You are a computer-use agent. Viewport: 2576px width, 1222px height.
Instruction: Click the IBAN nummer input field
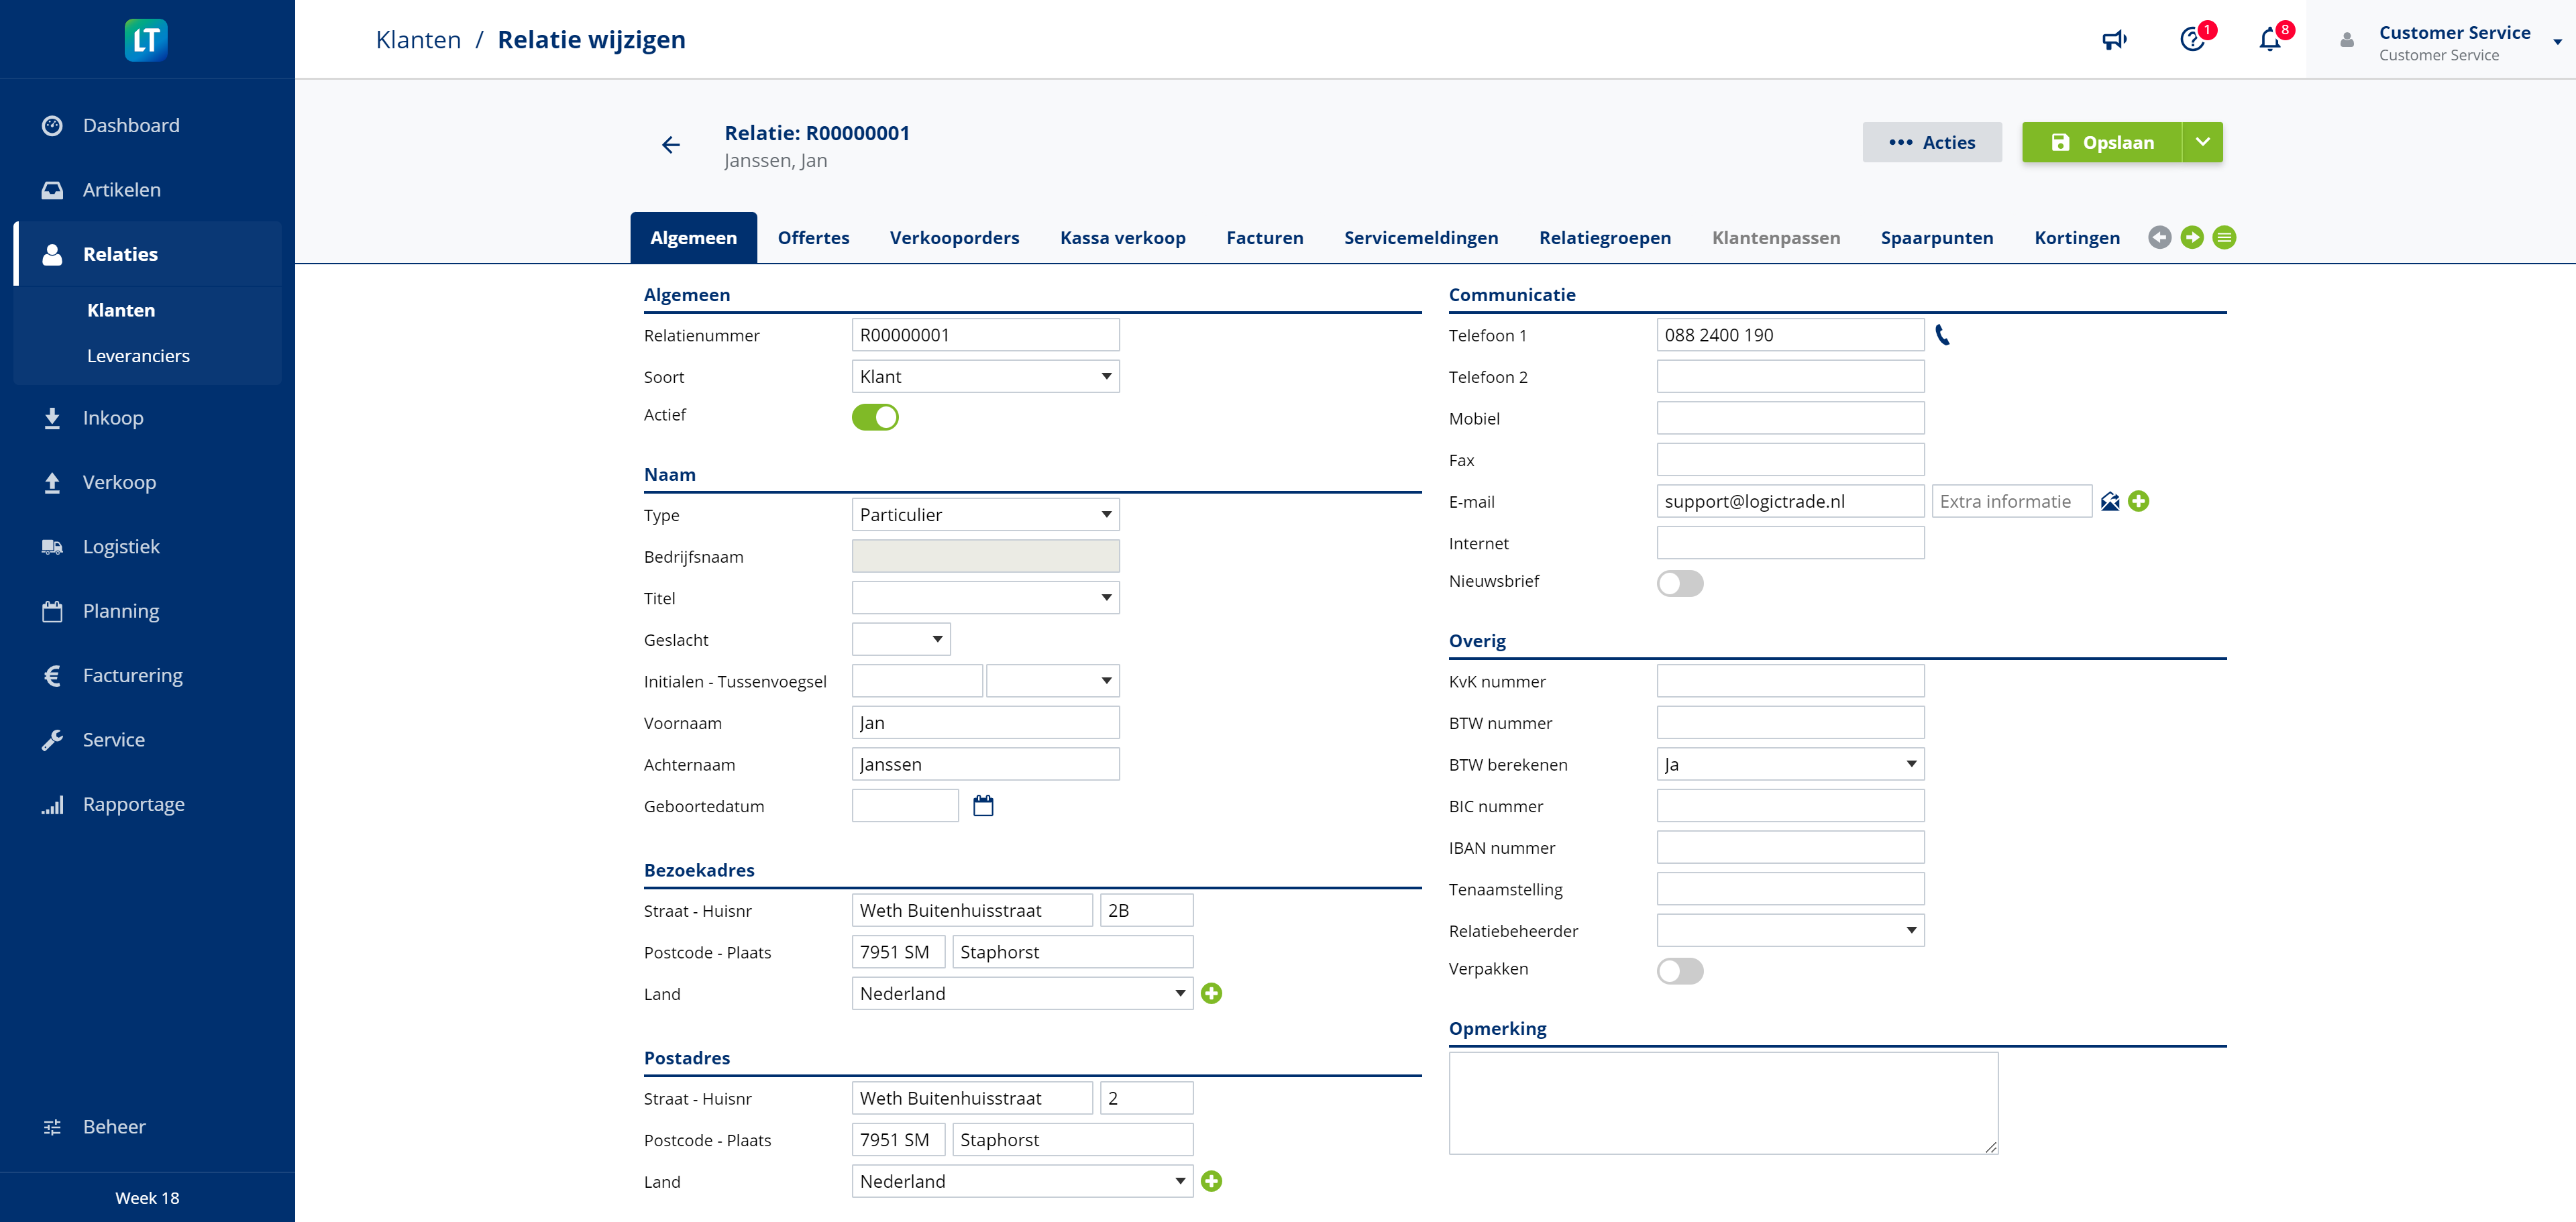pos(1790,848)
